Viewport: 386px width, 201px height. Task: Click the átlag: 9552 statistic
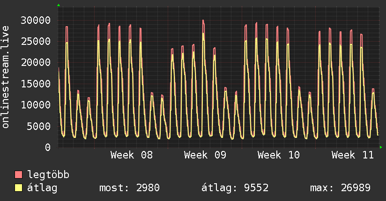(235, 188)
